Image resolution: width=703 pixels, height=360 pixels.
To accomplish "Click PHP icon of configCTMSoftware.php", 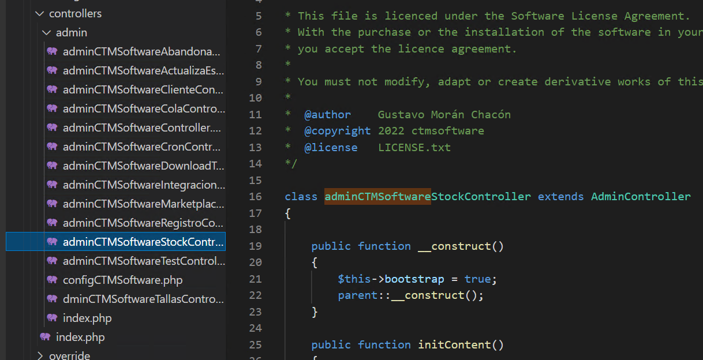I will tap(53, 280).
